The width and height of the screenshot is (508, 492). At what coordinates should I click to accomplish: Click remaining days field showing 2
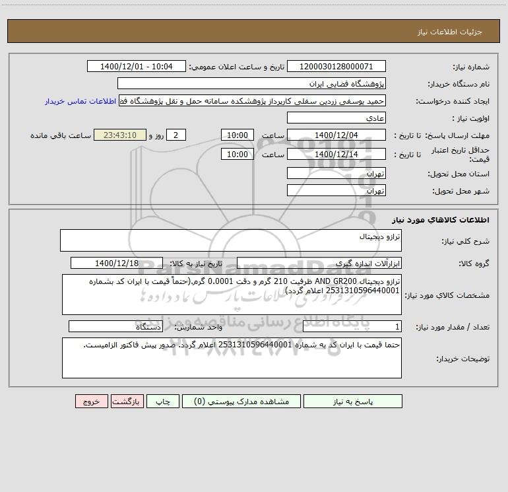tap(176, 135)
